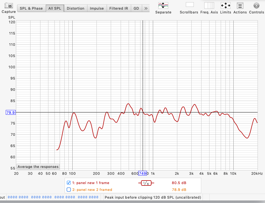Click the '2: panel new 2 framed' label
This screenshot has height=203, width=265.
pyautogui.click(x=92, y=190)
